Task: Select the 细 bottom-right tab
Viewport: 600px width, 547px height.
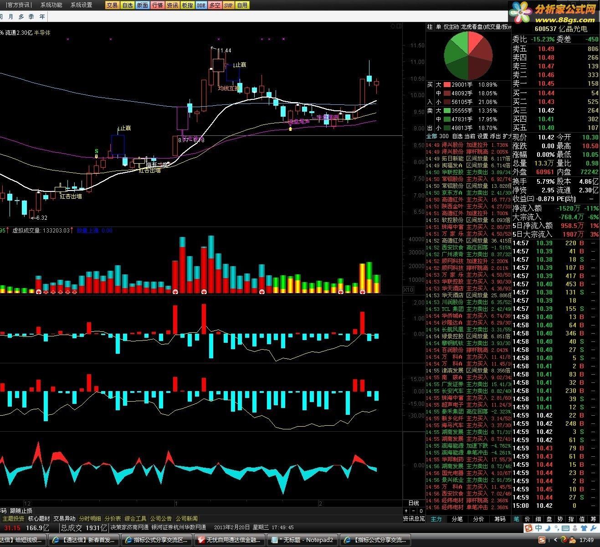Action: 538,519
